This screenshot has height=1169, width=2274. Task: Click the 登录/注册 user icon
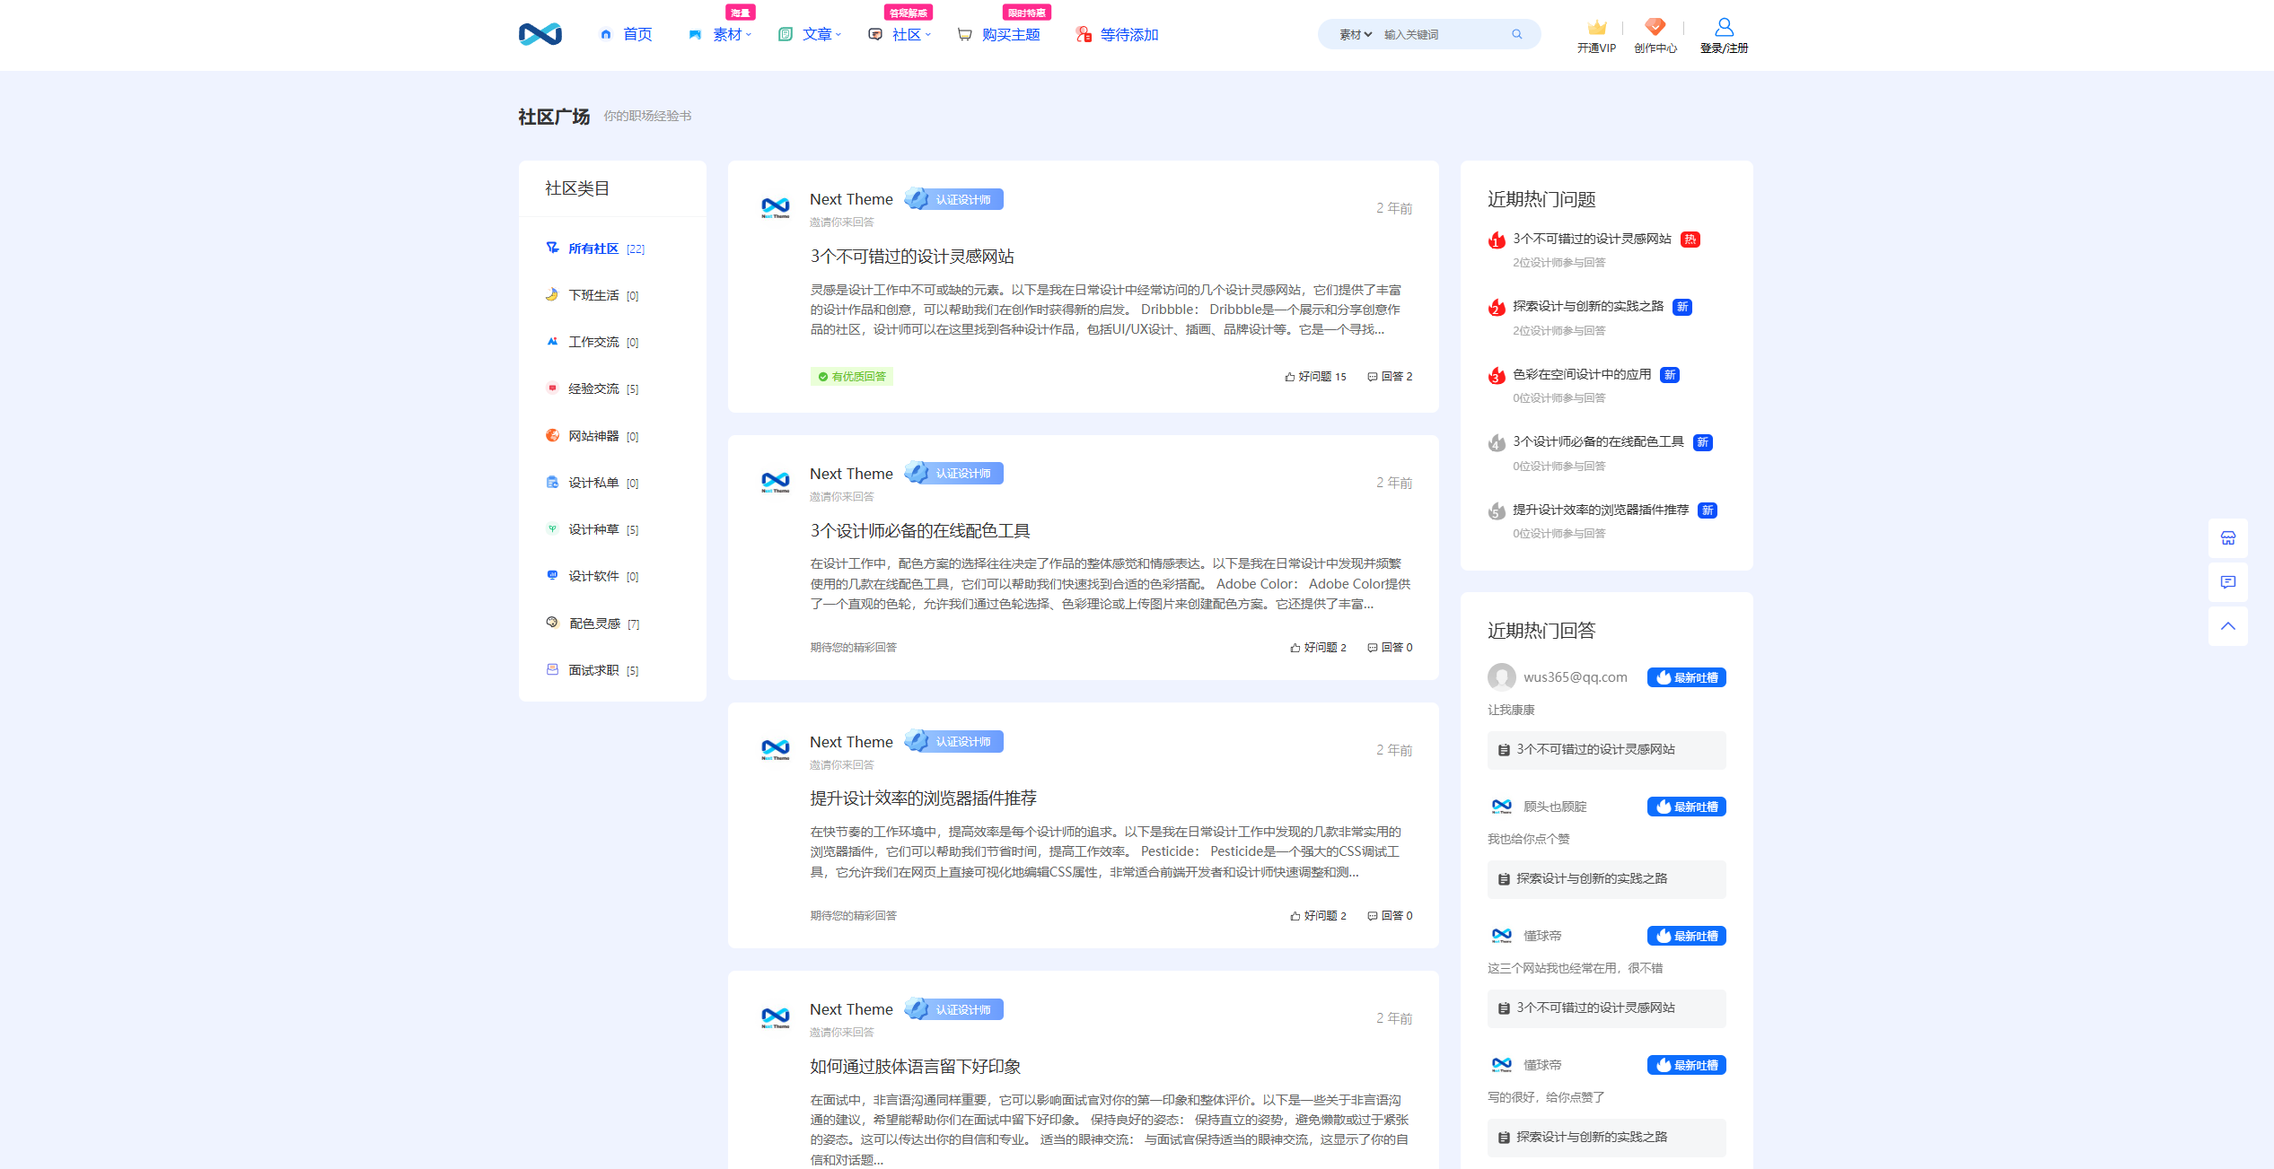pos(1724,27)
